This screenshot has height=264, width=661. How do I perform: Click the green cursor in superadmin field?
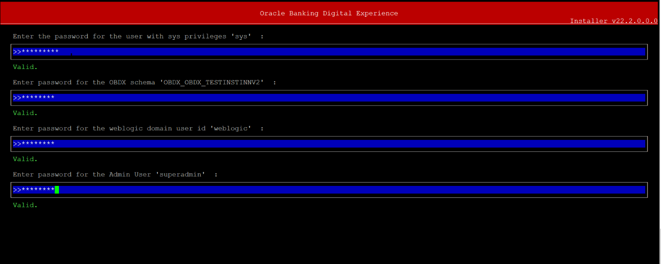click(x=57, y=190)
